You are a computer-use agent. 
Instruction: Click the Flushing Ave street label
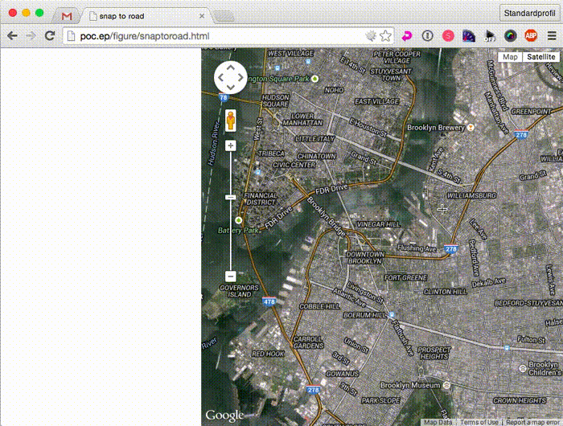tap(417, 248)
